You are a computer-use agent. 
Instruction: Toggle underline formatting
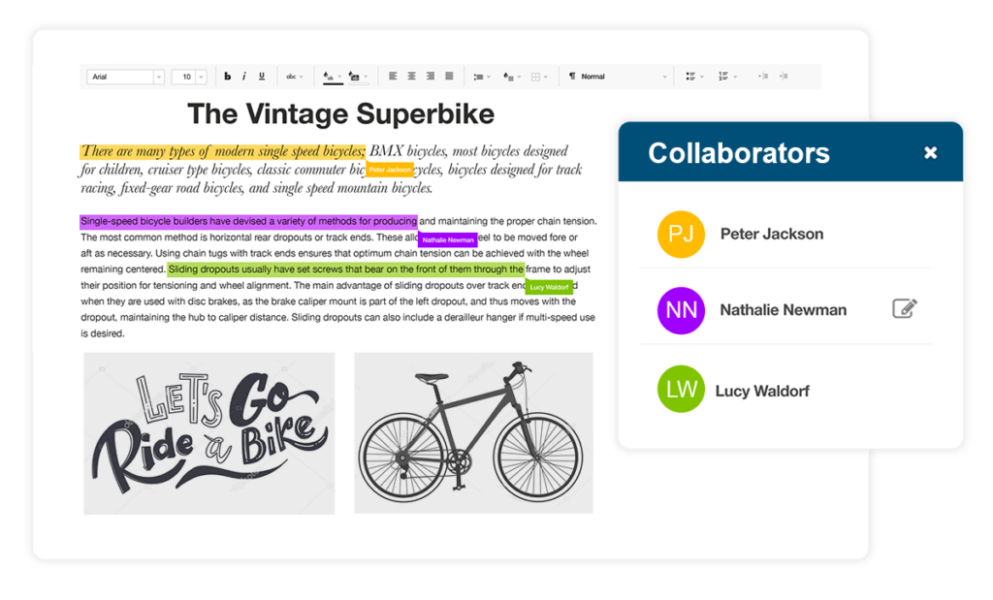click(x=262, y=77)
